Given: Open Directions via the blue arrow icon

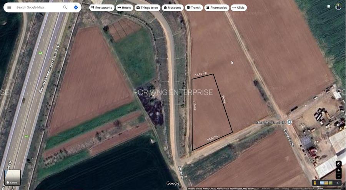Looking at the screenshot, I should click(76, 7).
